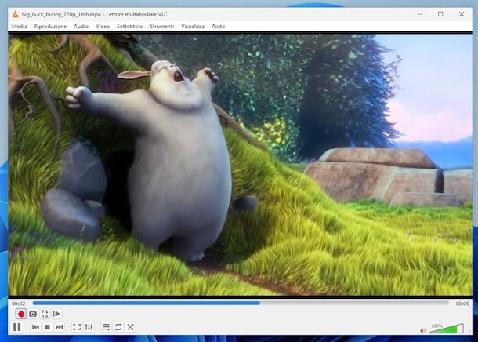Advance frame by frame
Viewport: 478px width, 342px height.
[56, 314]
